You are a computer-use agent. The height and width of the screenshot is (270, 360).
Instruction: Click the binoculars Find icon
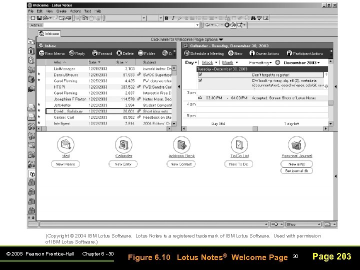253,18
